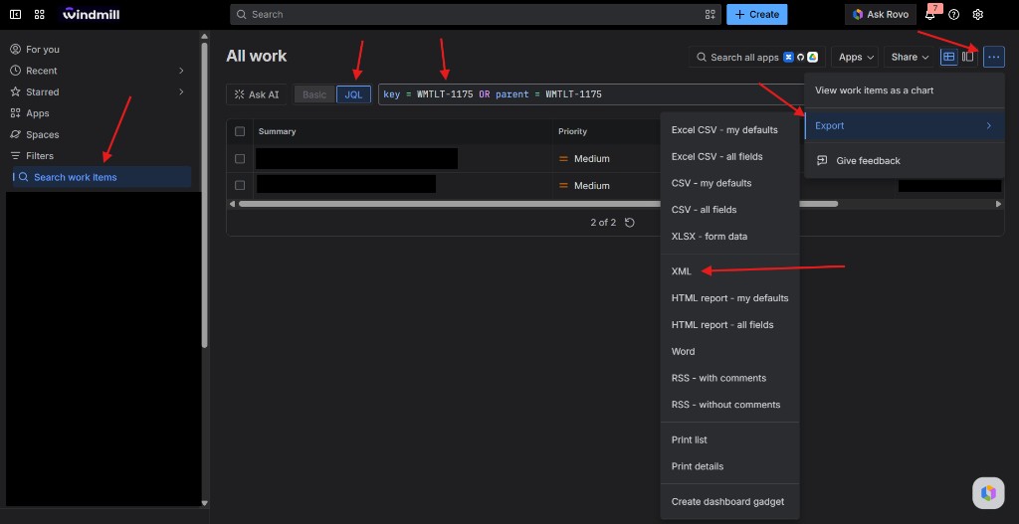The height and width of the screenshot is (524, 1019).
Task: Collapse the sidebar using the top-left panel icon
Action: click(x=16, y=14)
